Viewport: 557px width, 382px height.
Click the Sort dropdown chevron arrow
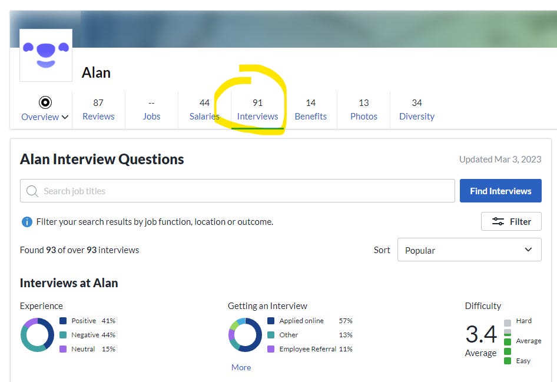528,250
